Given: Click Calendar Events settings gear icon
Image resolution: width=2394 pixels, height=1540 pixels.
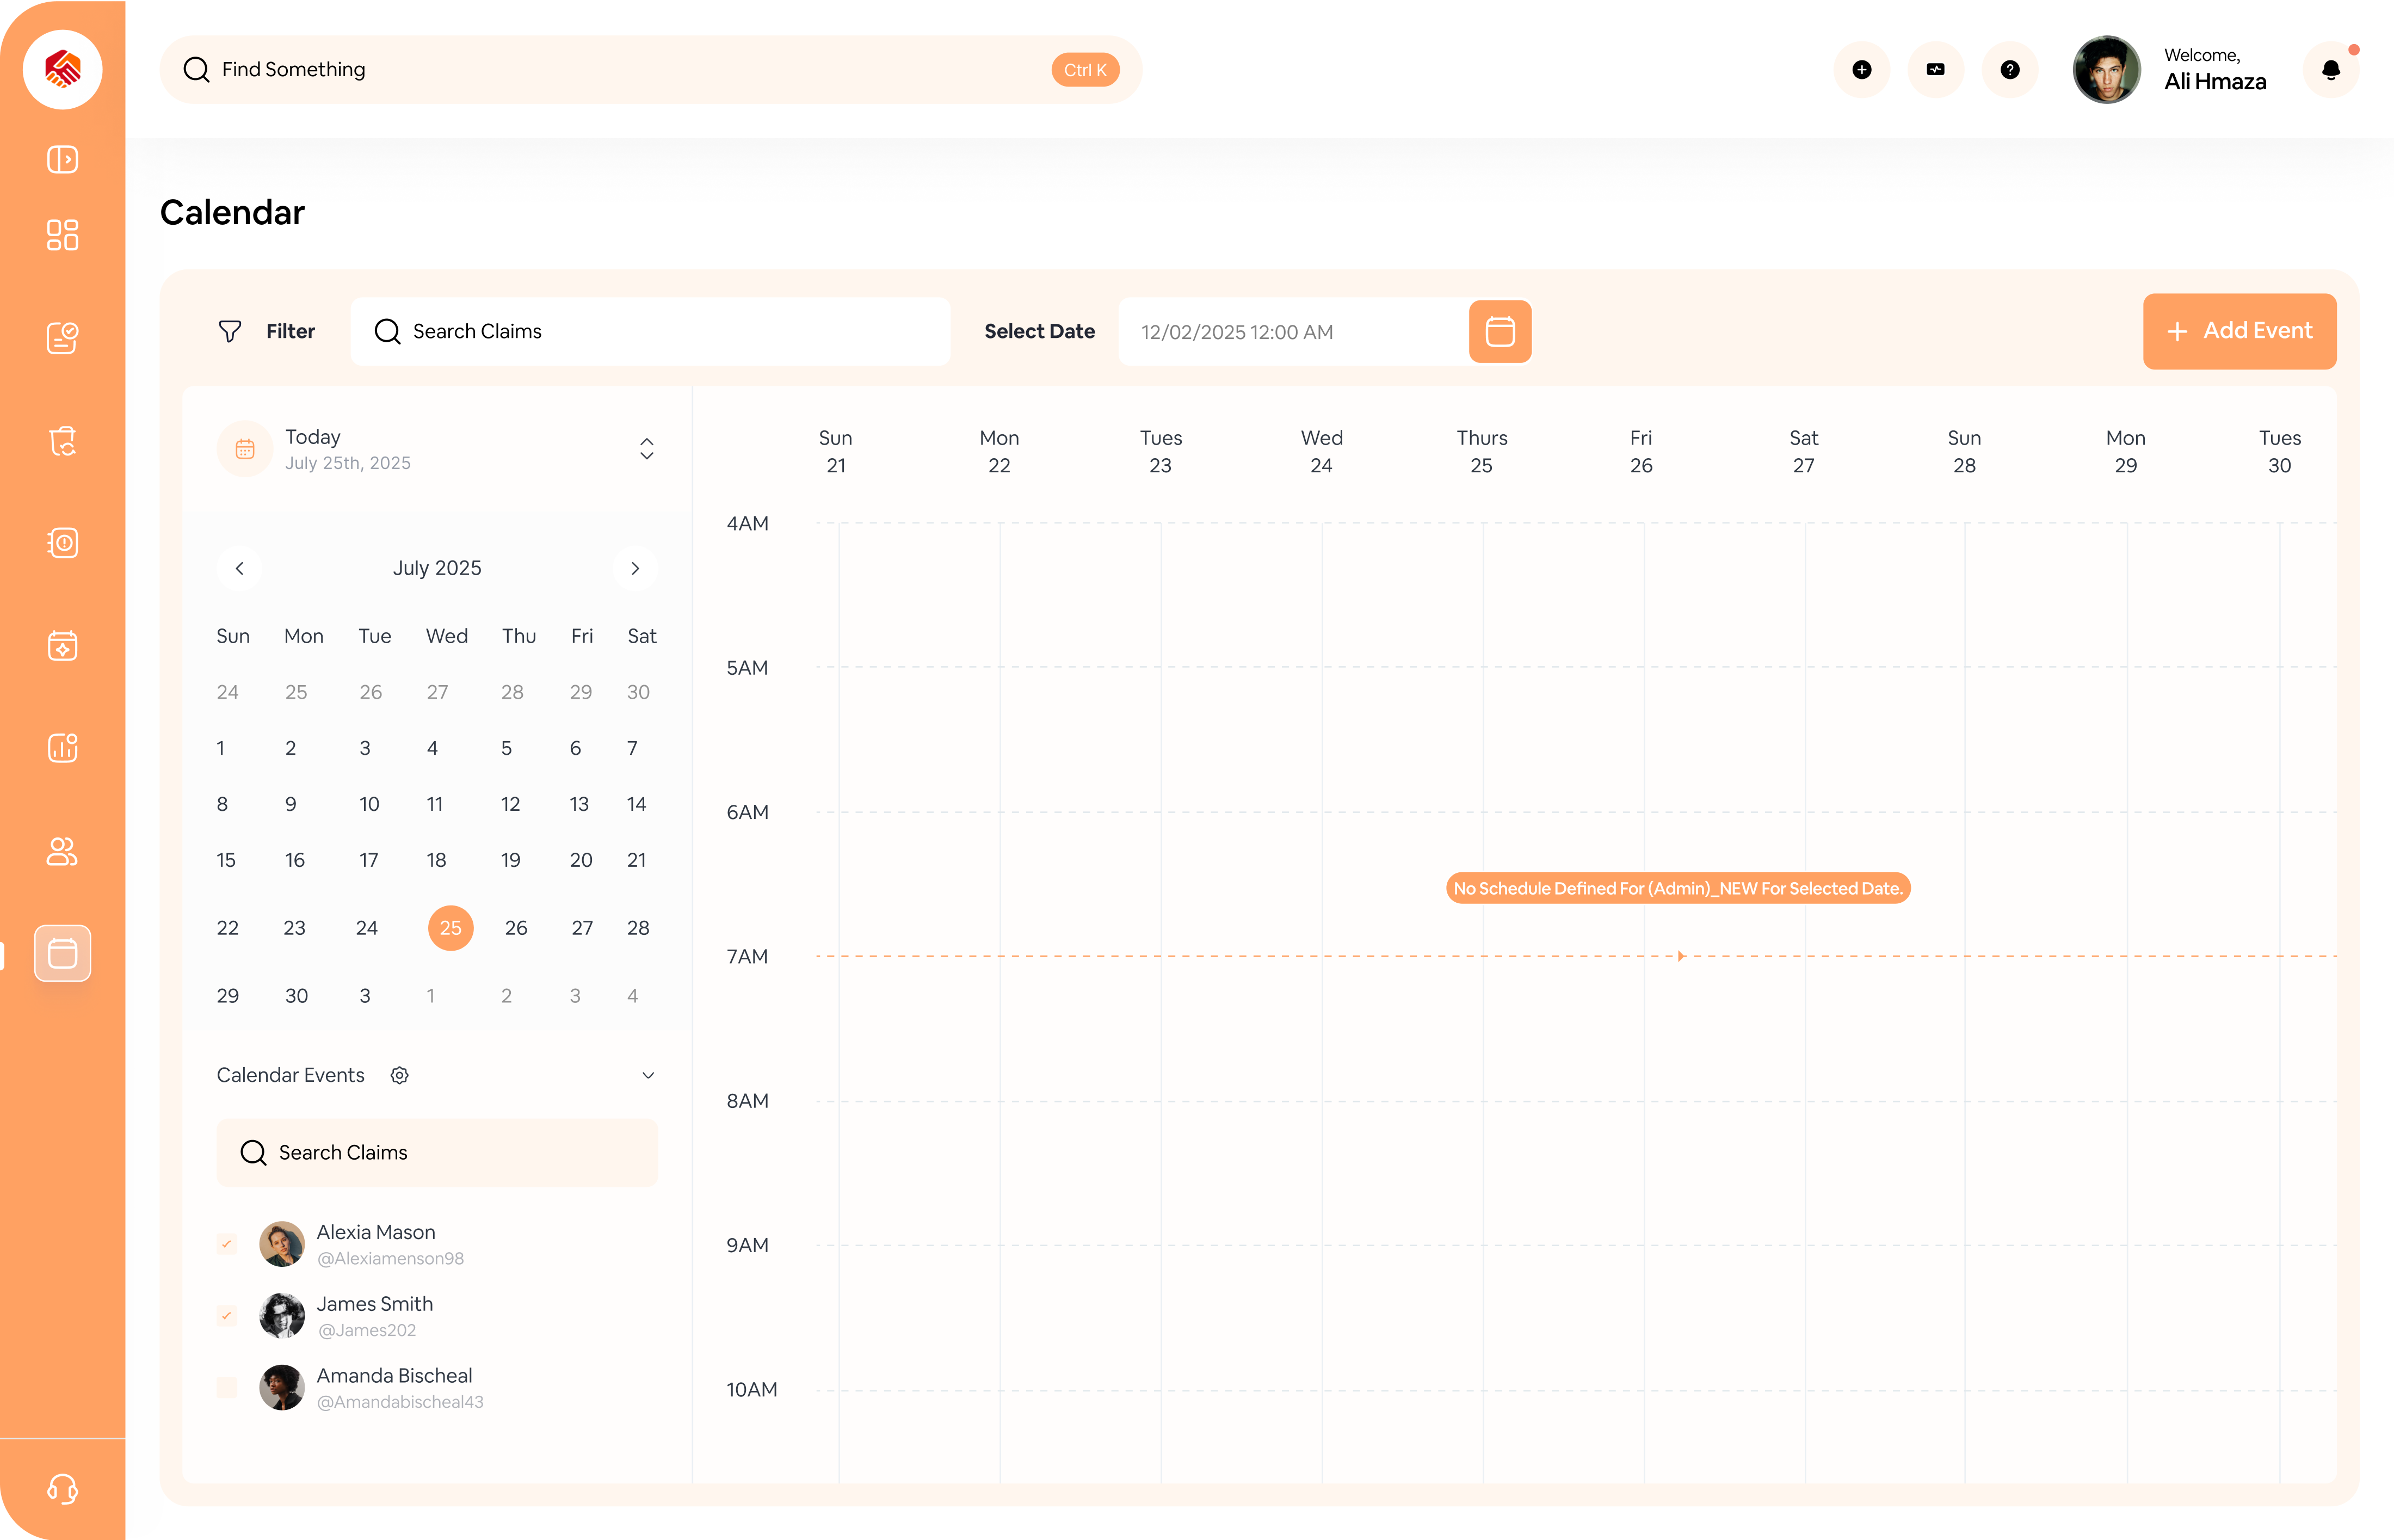Looking at the screenshot, I should coord(400,1075).
